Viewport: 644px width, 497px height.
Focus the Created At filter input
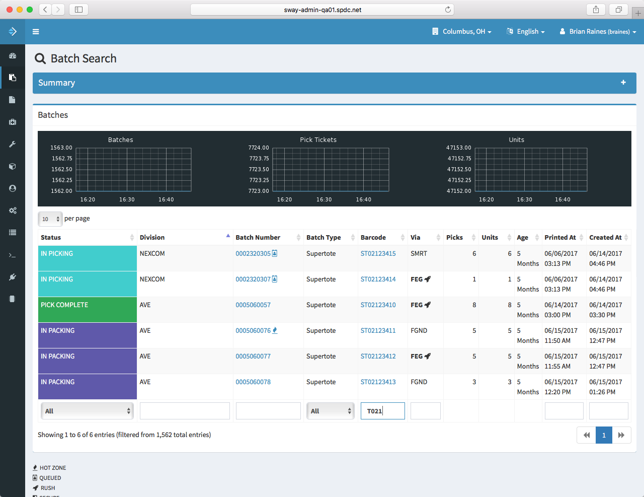coord(609,411)
